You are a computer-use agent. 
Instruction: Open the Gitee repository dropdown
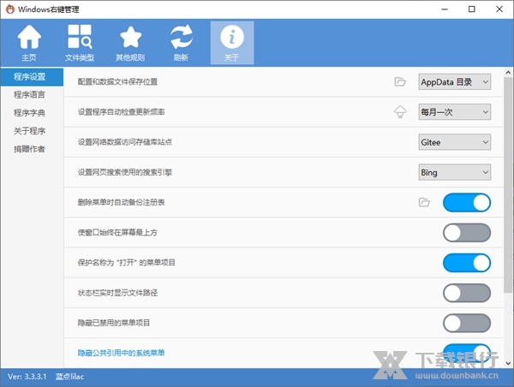pos(455,142)
